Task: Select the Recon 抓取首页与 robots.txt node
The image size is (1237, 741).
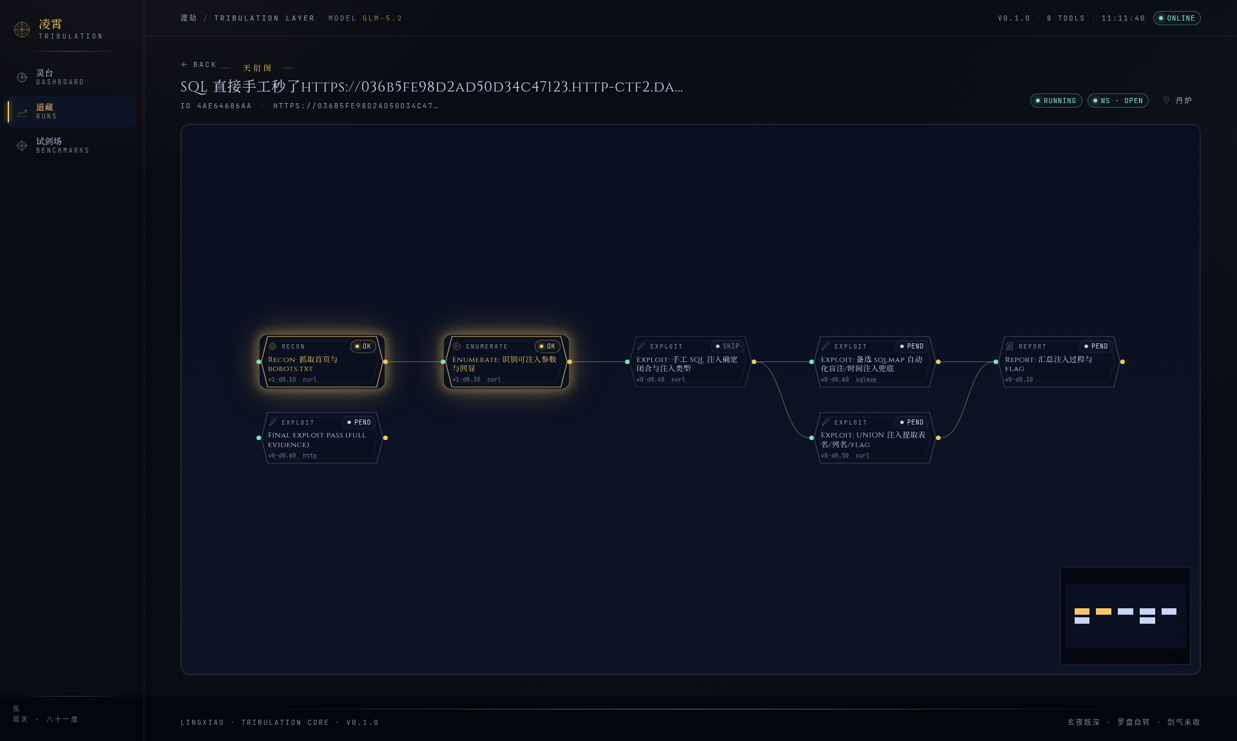Action: click(x=322, y=362)
